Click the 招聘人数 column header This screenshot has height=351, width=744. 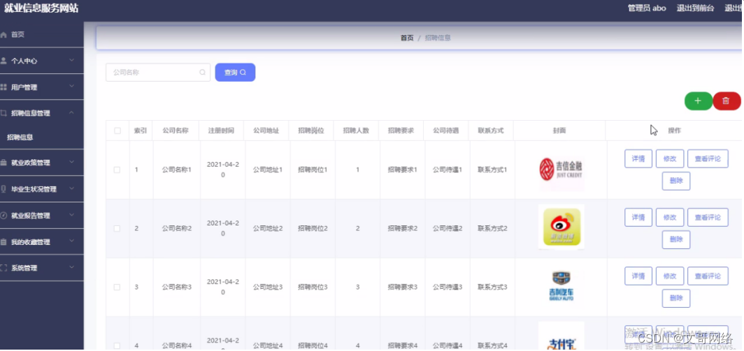(357, 130)
